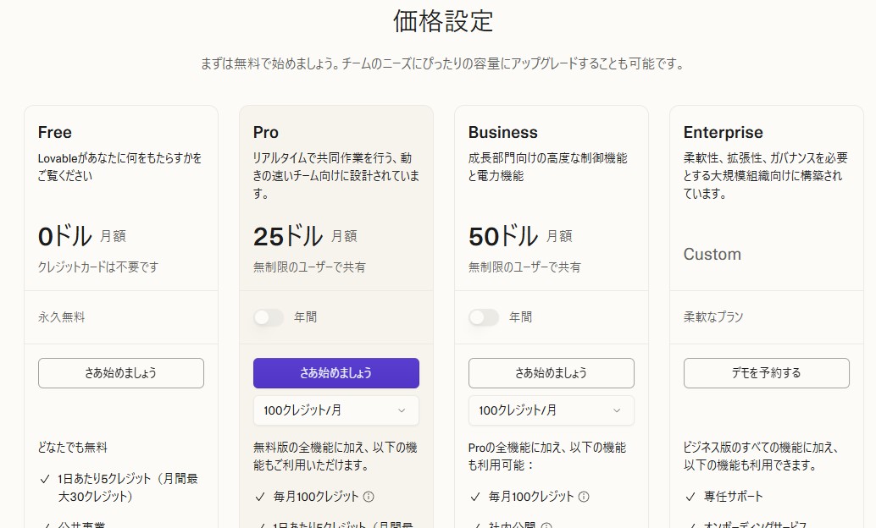Screen dimensions: 876x528
Task: Click the Free plan heading
Action: point(55,133)
